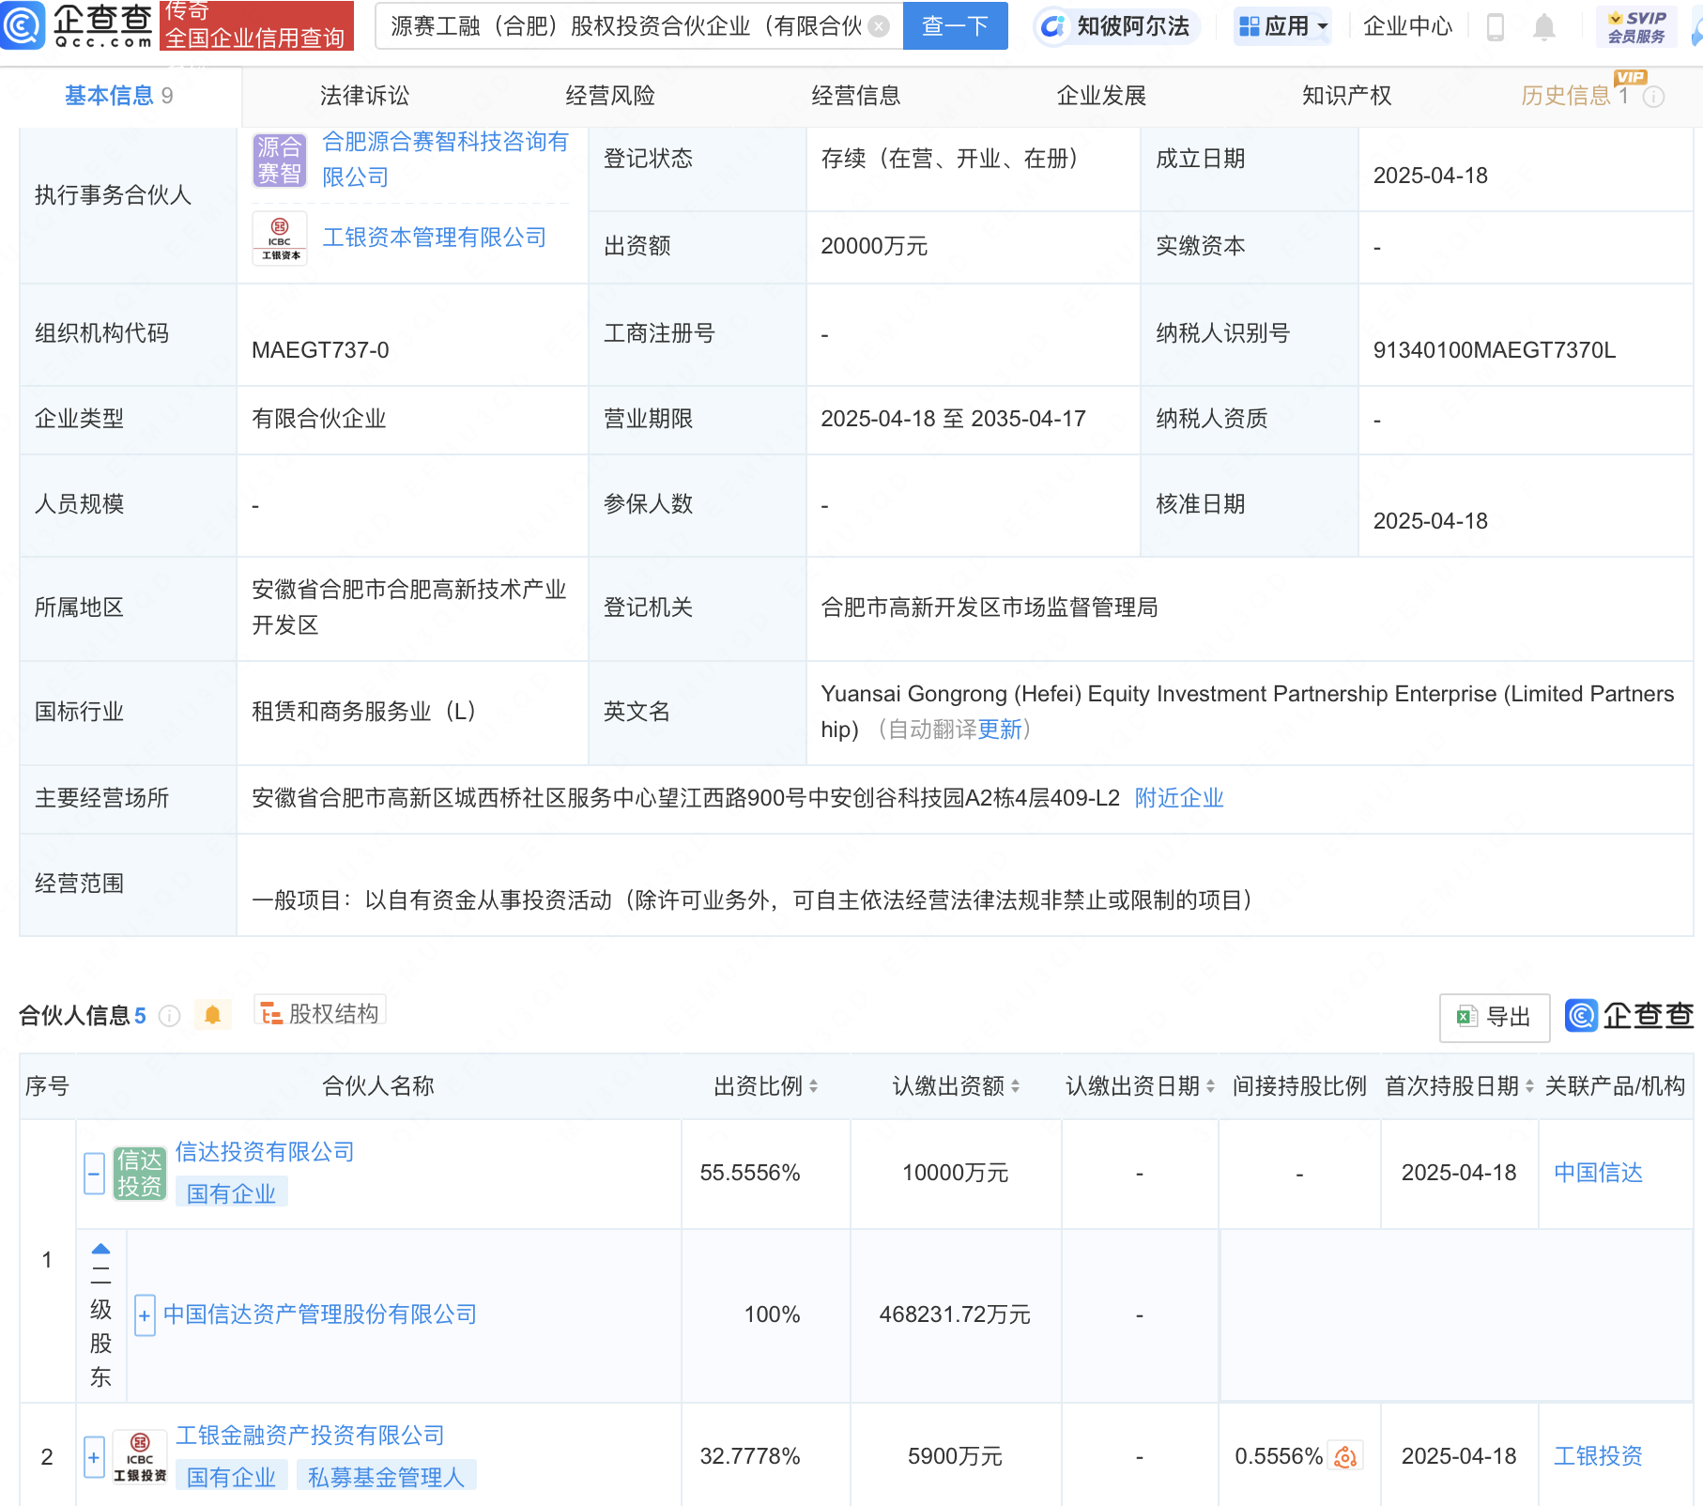The width and height of the screenshot is (1703, 1506).
Task: Click the 私募基金管理人 tag
Action: [x=386, y=1477]
